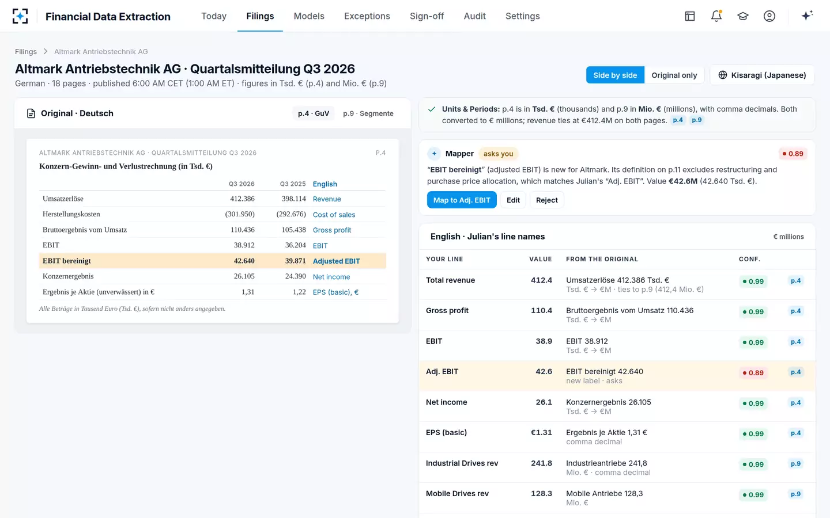Click the globe icon in the language selector

(723, 75)
